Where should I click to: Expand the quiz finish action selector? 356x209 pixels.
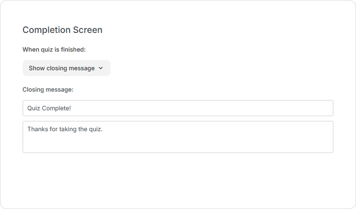coord(66,68)
